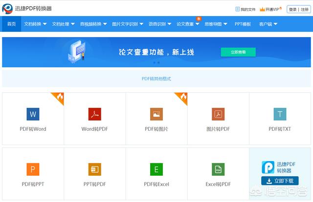Image resolution: width=313 pixels, height=202 pixels.
Task: Click the 迅捷PDF转换器 logo icon
Action: 7,9
